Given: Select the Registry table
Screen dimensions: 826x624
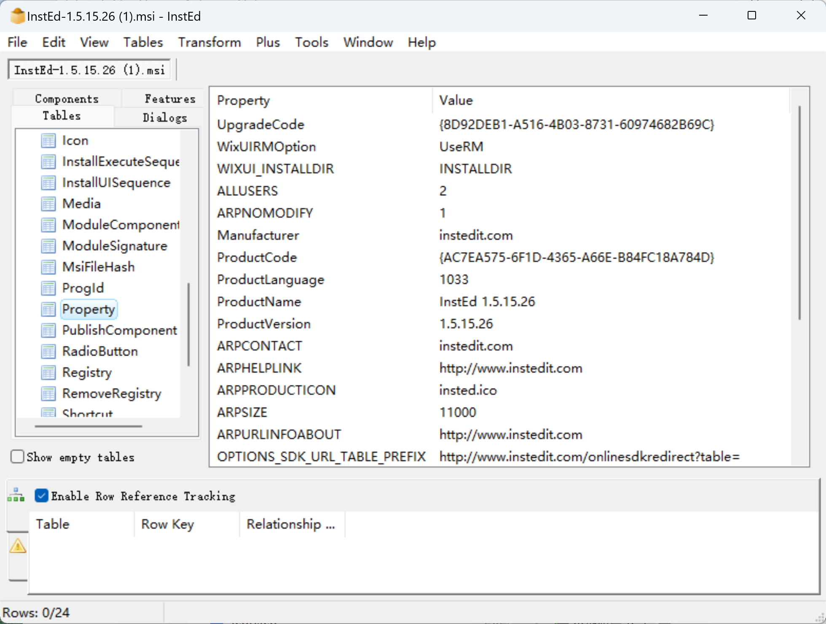Looking at the screenshot, I should 87,372.
